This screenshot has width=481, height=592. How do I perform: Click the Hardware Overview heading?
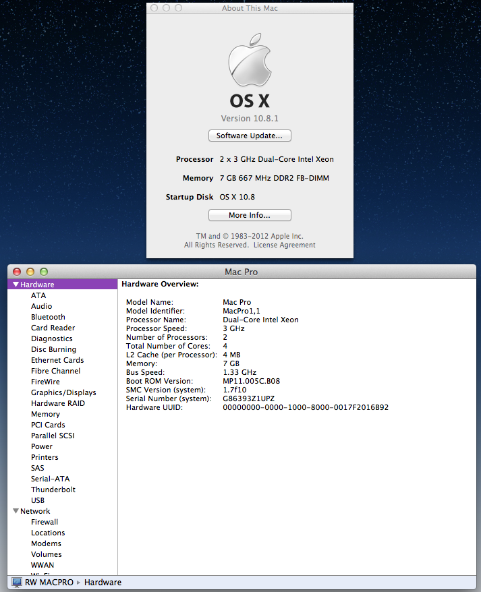coord(160,285)
